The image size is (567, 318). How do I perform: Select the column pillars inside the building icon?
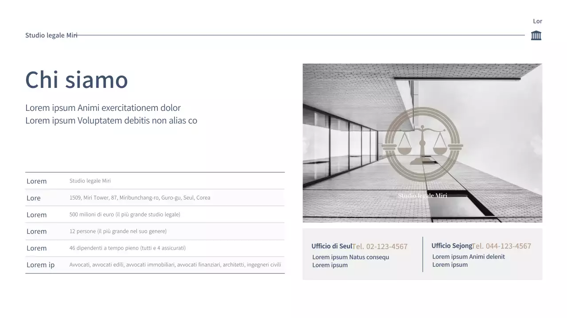point(536,37)
